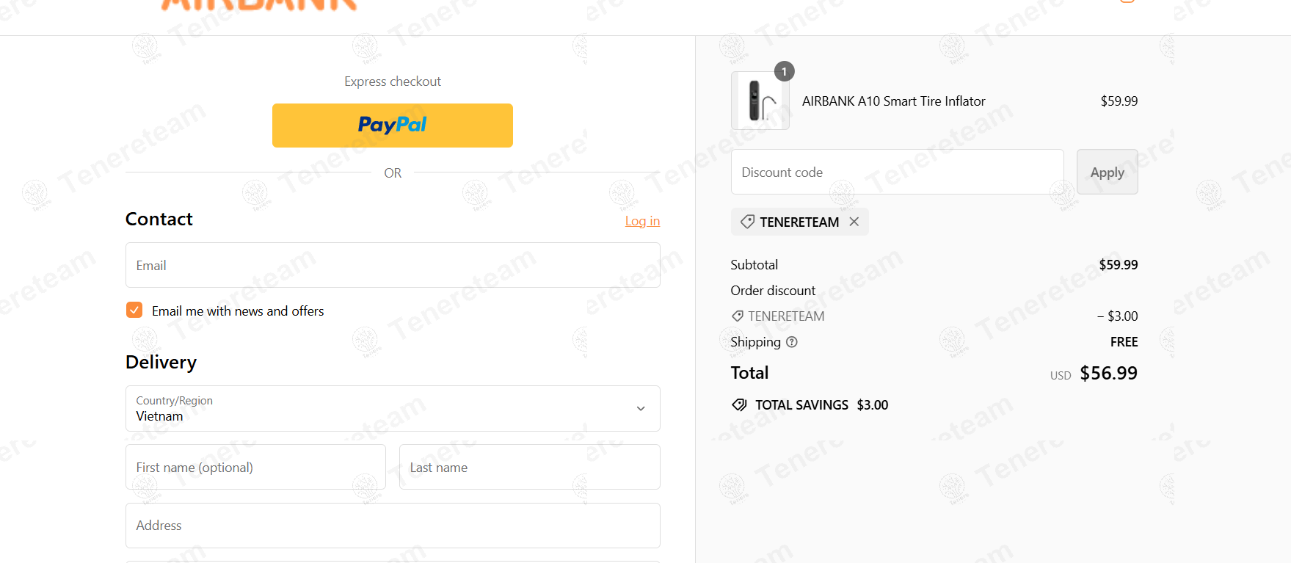Click into the Last name field
Image resolution: width=1291 pixels, height=563 pixels.
tap(529, 467)
